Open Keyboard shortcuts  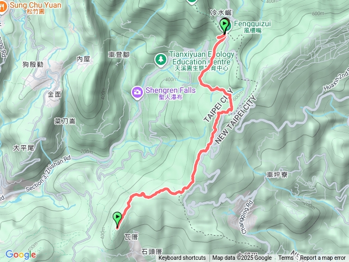(x=182, y=258)
